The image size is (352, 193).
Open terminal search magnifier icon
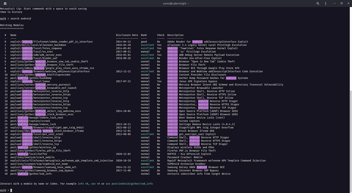318,4
